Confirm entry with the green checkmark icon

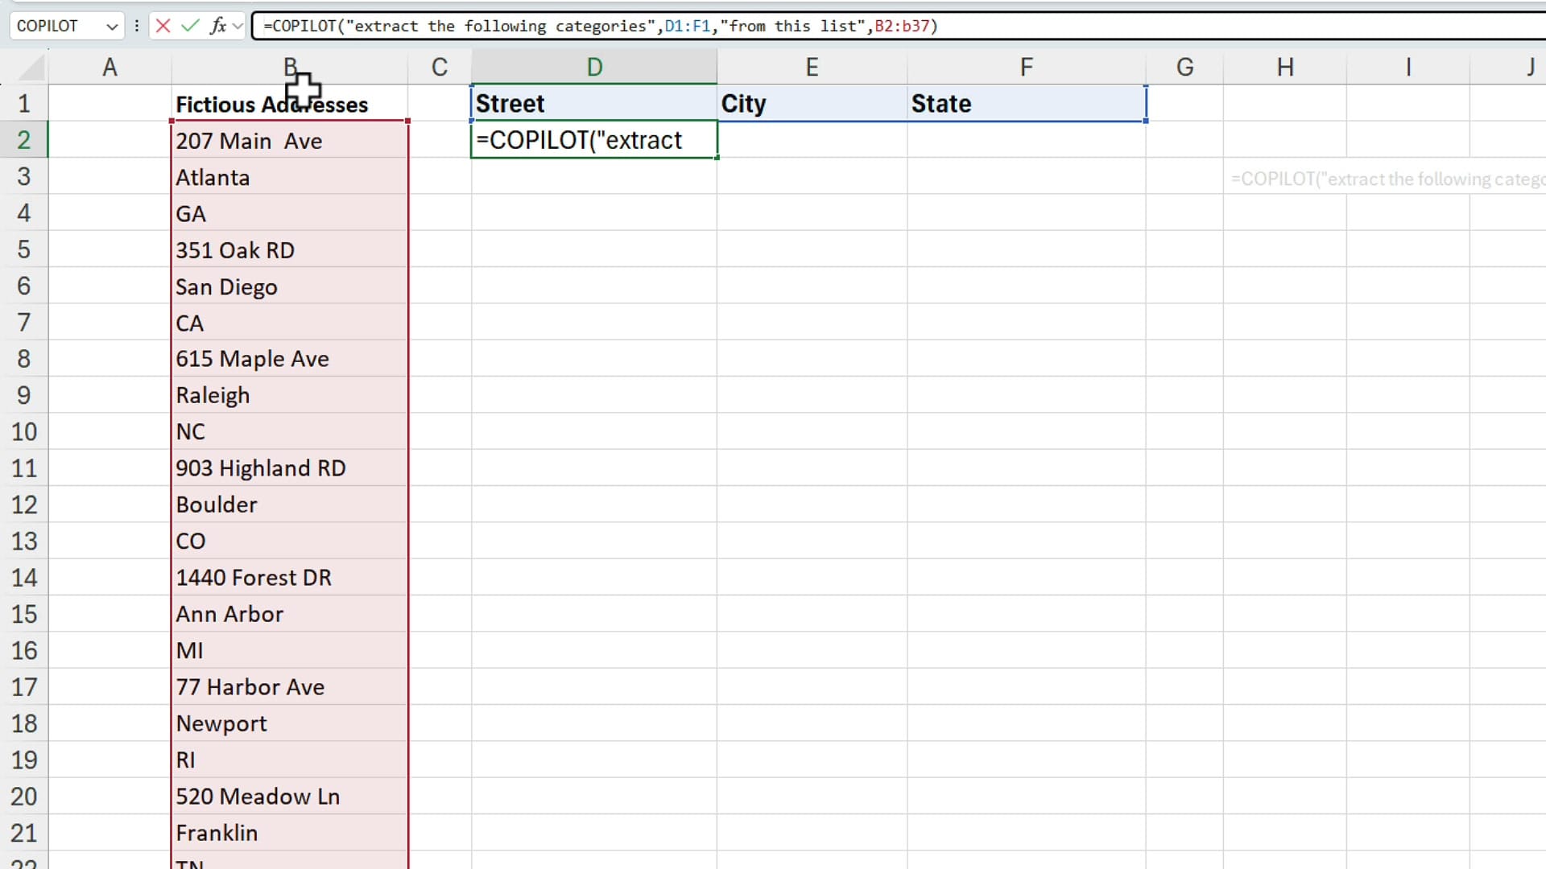click(189, 26)
